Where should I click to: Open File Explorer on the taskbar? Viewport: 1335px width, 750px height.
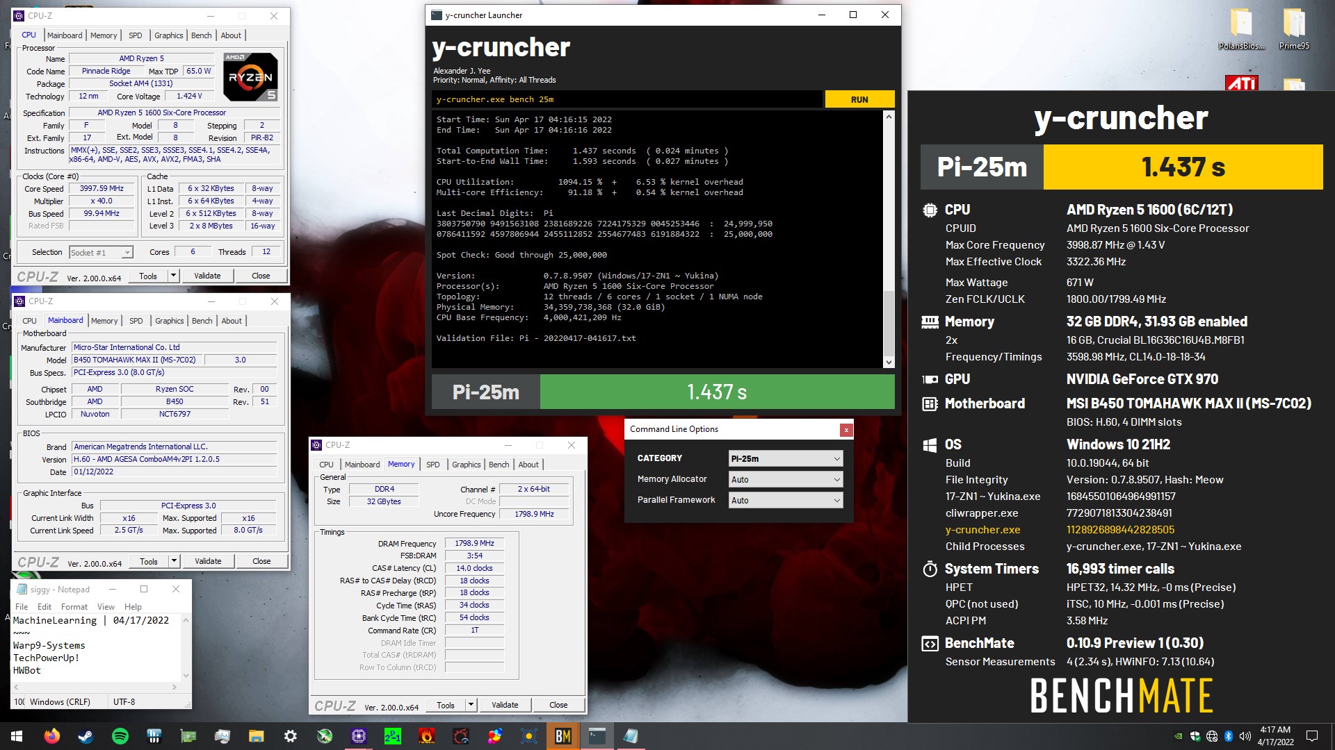(x=256, y=736)
